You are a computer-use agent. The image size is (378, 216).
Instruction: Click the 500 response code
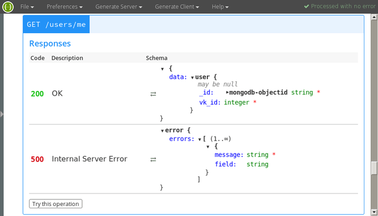pyautogui.click(x=37, y=159)
